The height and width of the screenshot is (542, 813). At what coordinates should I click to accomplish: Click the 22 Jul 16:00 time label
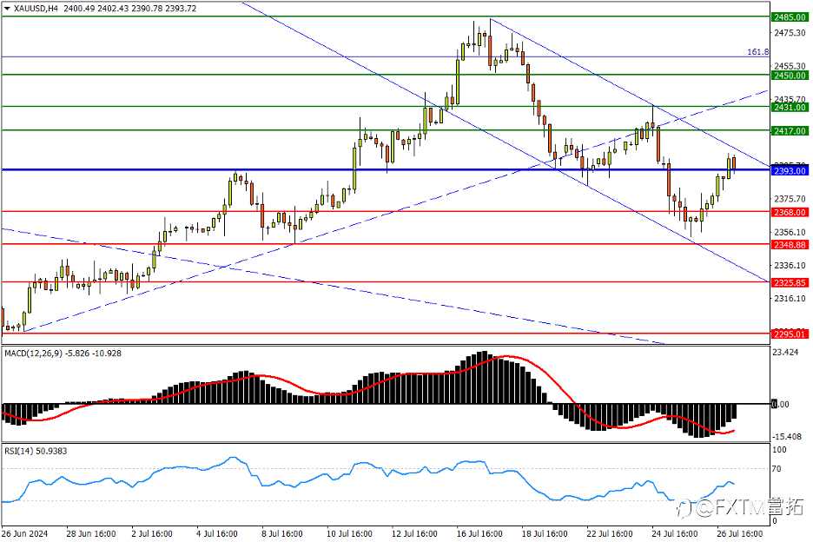pyautogui.click(x=610, y=533)
